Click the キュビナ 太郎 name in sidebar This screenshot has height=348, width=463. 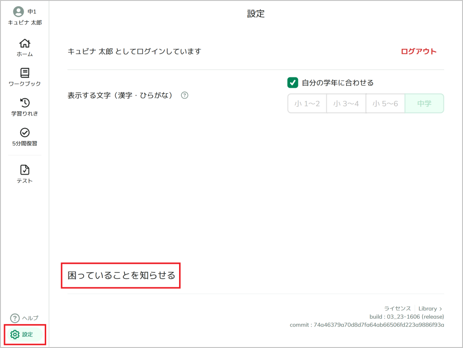tap(25, 23)
